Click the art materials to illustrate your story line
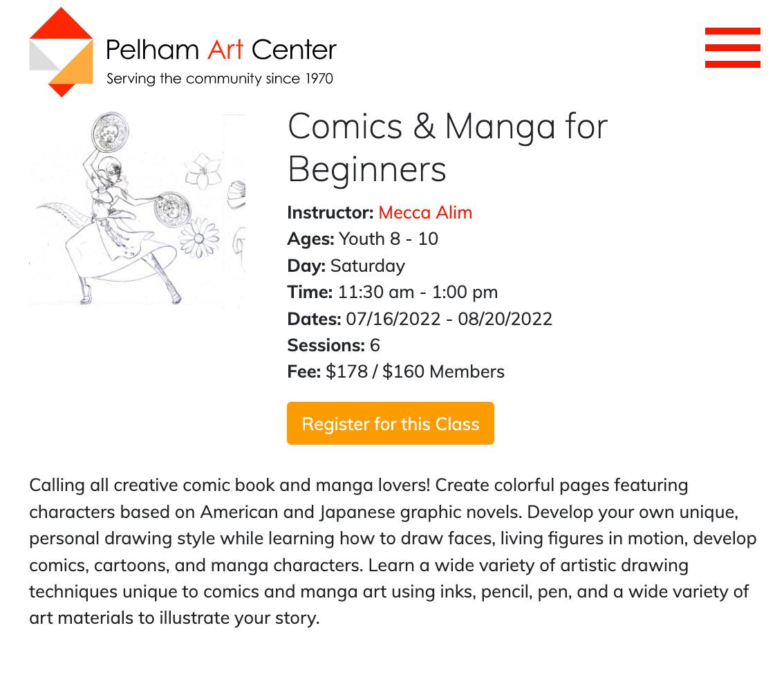This screenshot has width=784, height=675. pyautogui.click(x=174, y=618)
